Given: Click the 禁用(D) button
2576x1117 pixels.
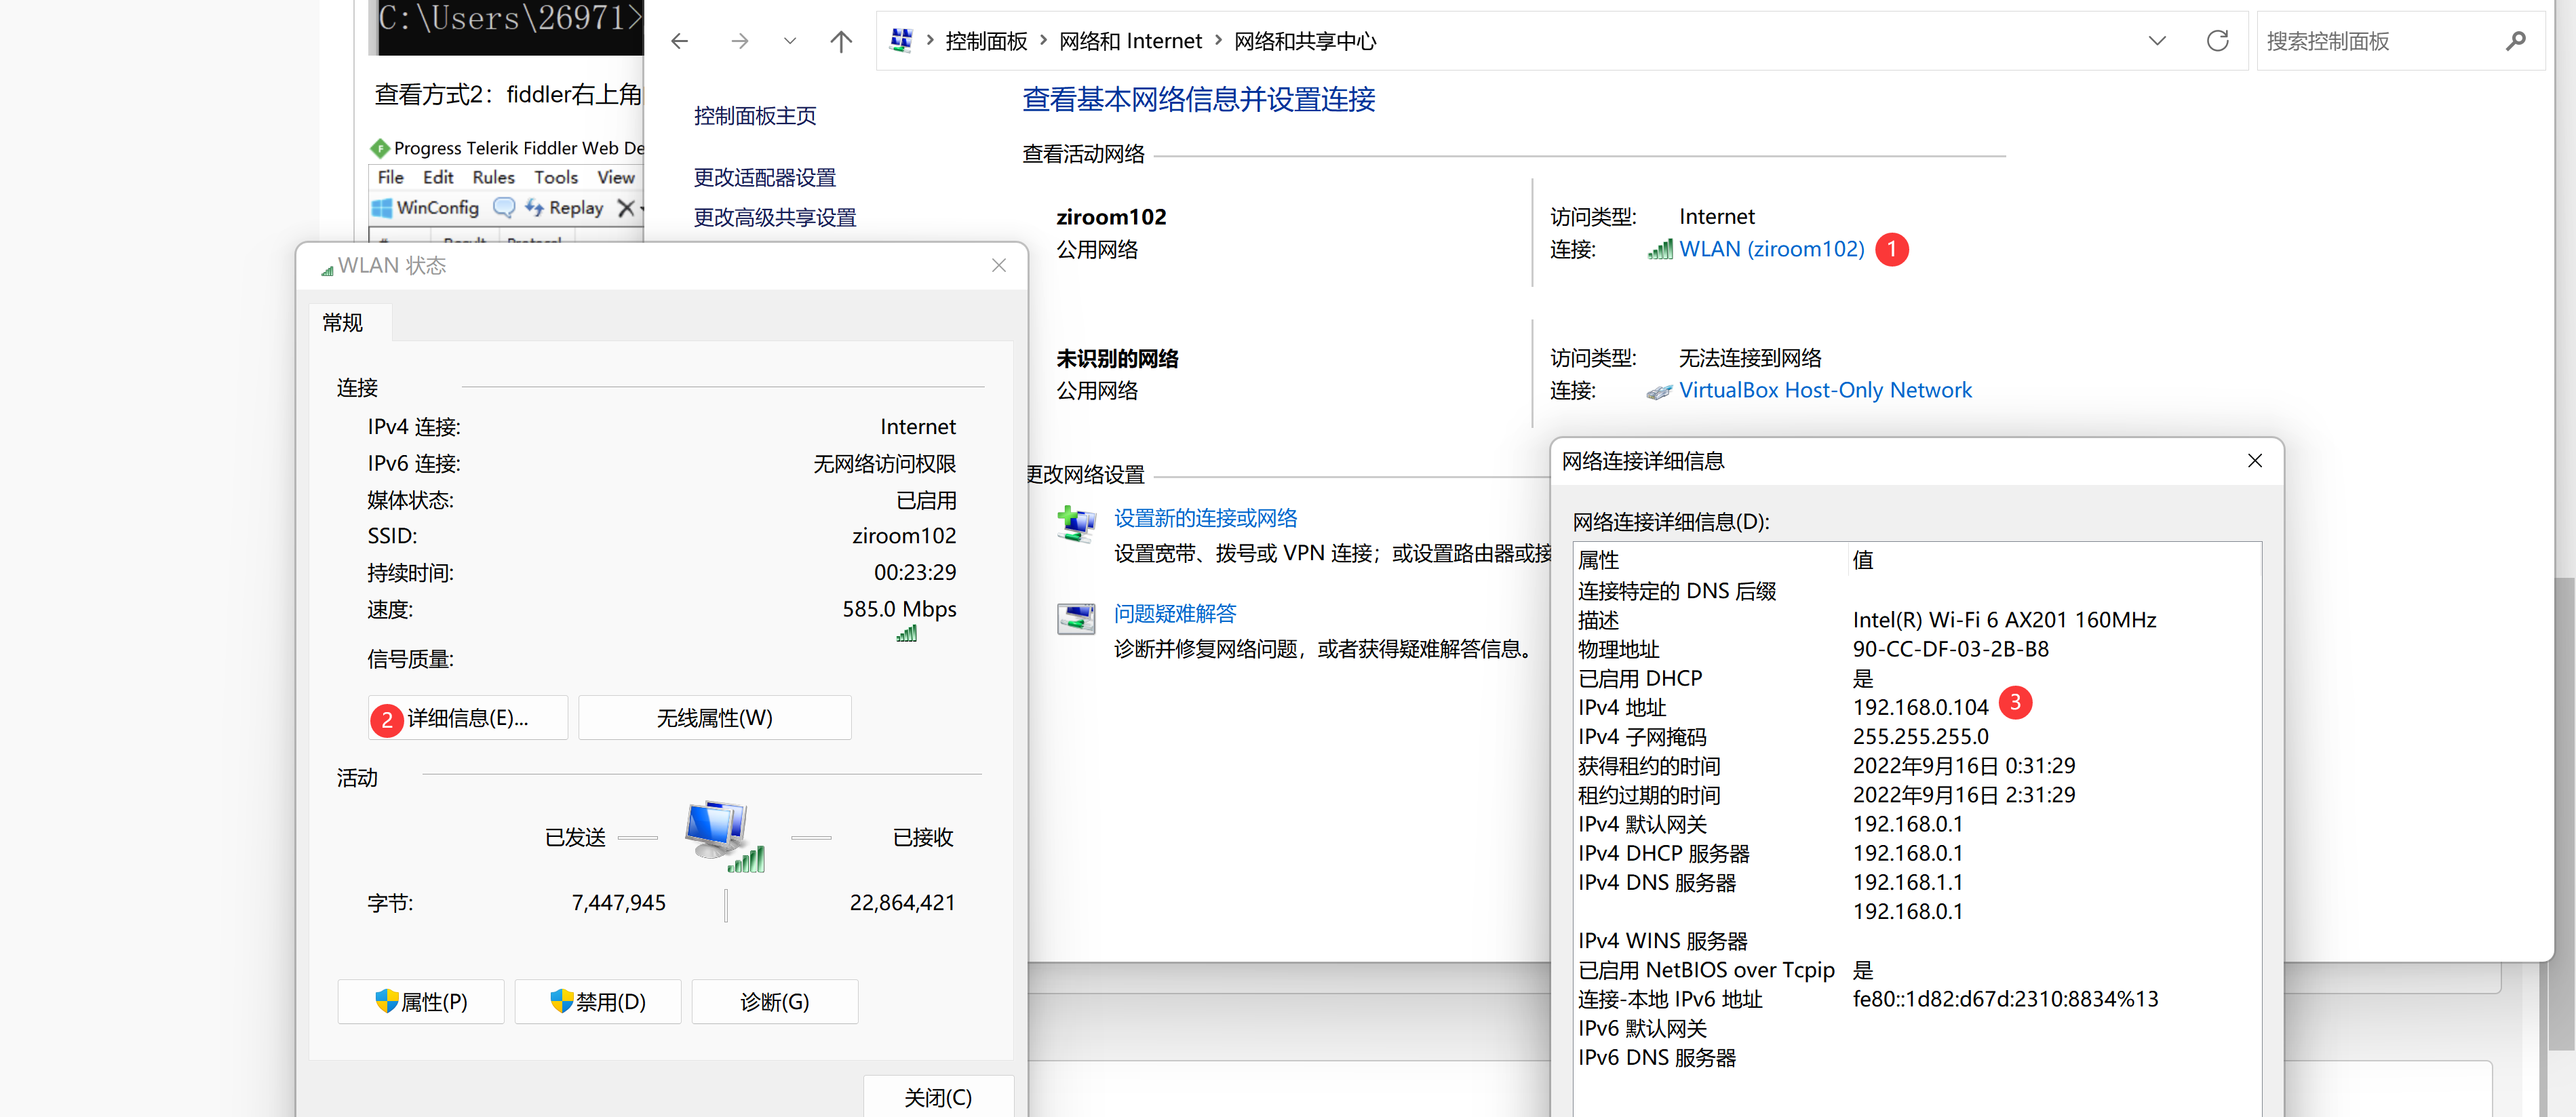Looking at the screenshot, I should tap(598, 1001).
